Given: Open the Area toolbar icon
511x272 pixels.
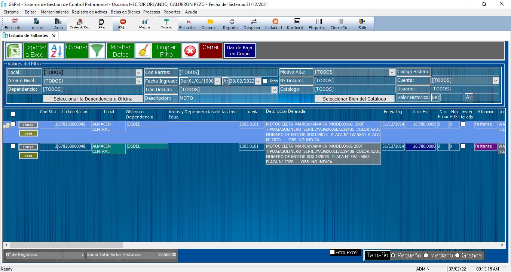Looking at the screenshot, I should pyautogui.click(x=58, y=24).
